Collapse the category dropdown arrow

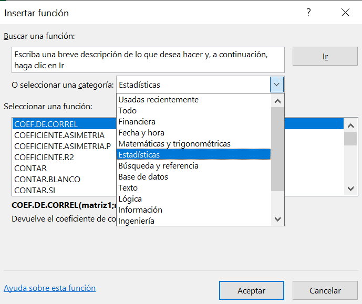pyautogui.click(x=277, y=85)
